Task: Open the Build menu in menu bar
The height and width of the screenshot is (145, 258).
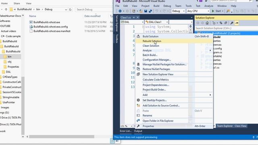Action: 156,6
